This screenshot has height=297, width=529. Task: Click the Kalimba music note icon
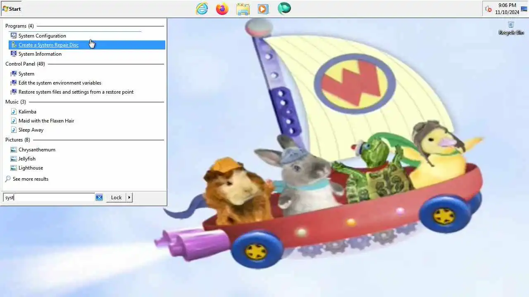[x=14, y=112]
